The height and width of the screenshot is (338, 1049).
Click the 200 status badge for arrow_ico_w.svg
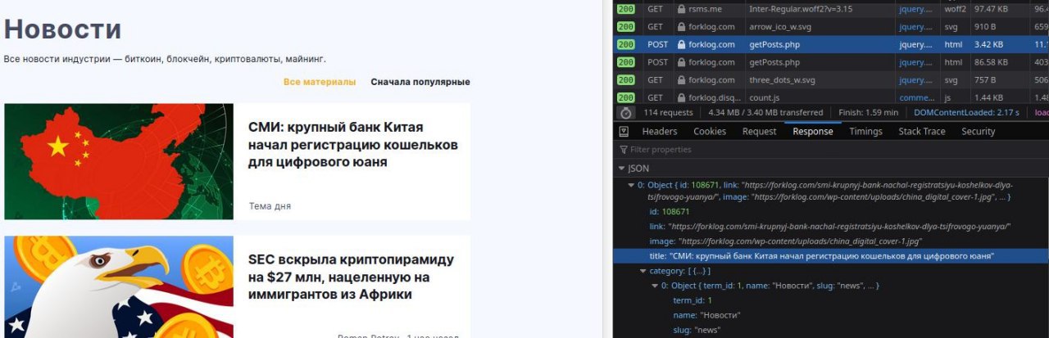(626, 27)
